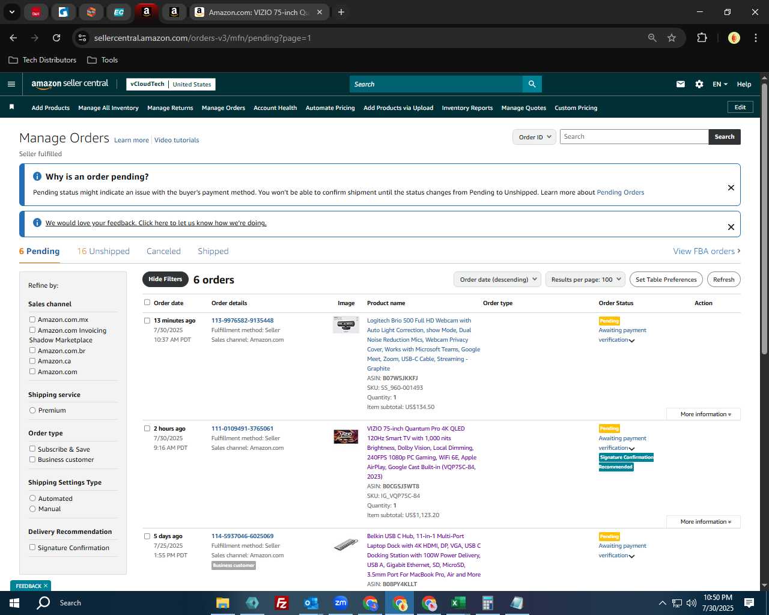
Task: Select all orders with the header checkbox
Action: (x=147, y=303)
